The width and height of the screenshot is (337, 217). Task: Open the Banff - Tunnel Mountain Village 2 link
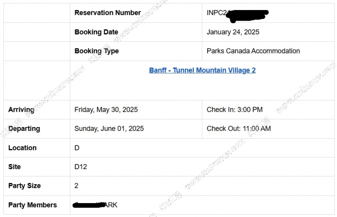(202, 70)
